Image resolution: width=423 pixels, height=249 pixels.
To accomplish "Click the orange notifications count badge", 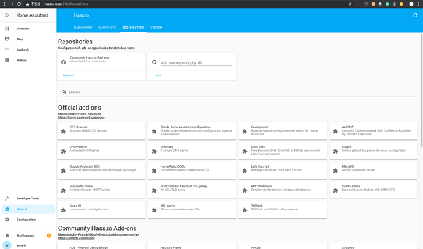I will (49, 236).
